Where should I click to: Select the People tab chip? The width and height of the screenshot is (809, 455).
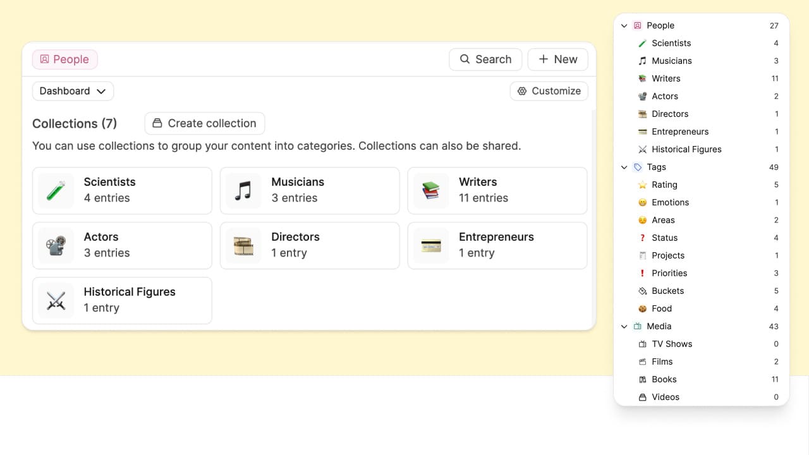pos(64,59)
